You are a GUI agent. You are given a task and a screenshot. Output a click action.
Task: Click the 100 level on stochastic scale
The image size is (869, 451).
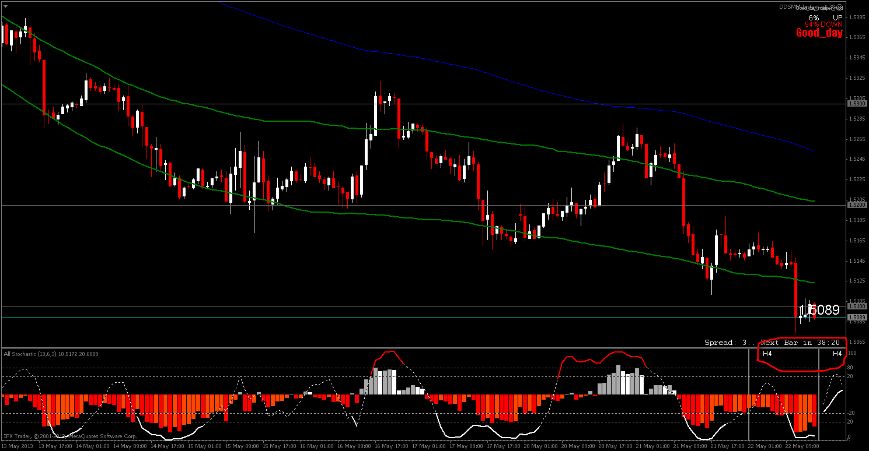[x=853, y=354]
